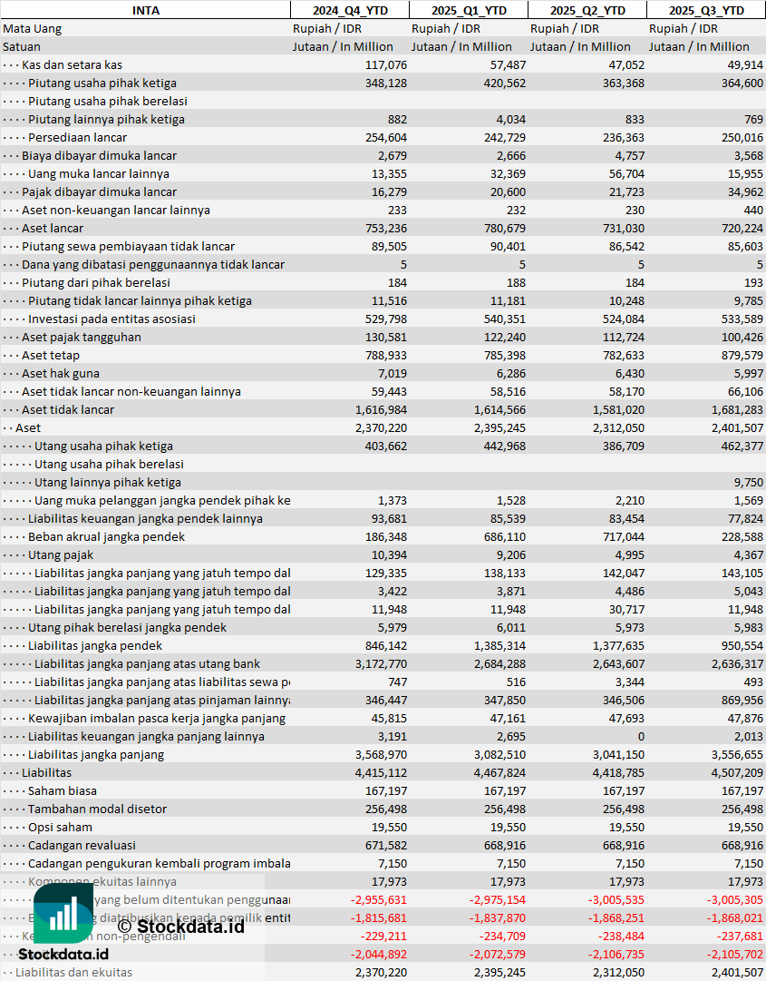Viewport: 766px width, 981px height.
Task: Select the Utang pajak row label
Action: pyautogui.click(x=61, y=555)
